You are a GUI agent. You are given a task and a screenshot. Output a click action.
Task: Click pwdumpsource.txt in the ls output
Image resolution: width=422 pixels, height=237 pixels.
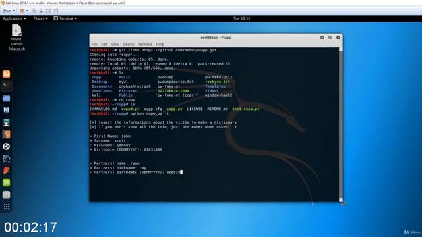tap(175, 82)
